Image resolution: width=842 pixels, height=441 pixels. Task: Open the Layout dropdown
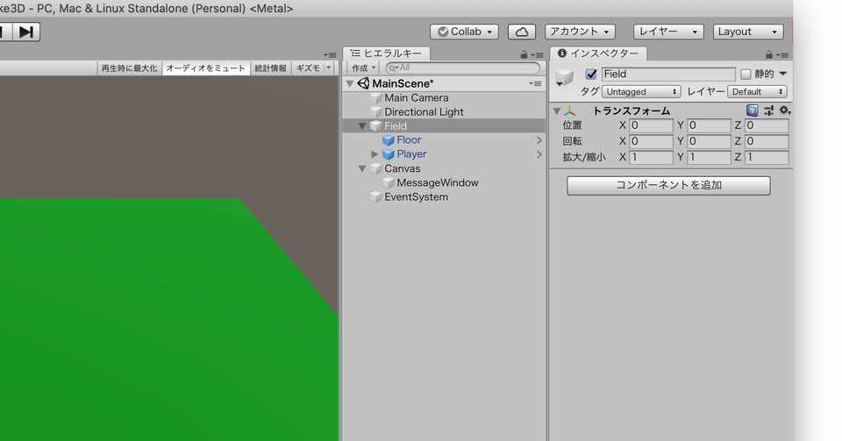click(748, 32)
